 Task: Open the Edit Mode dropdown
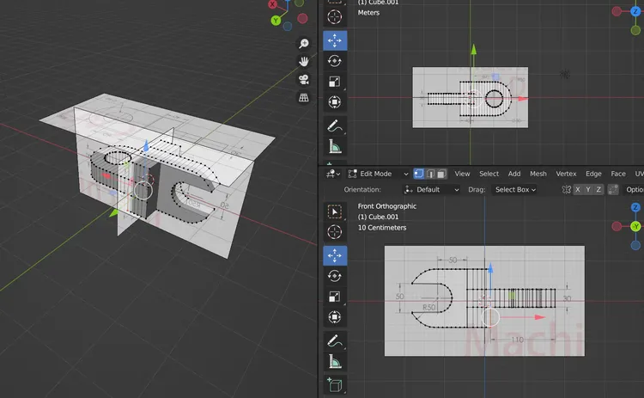(x=378, y=174)
